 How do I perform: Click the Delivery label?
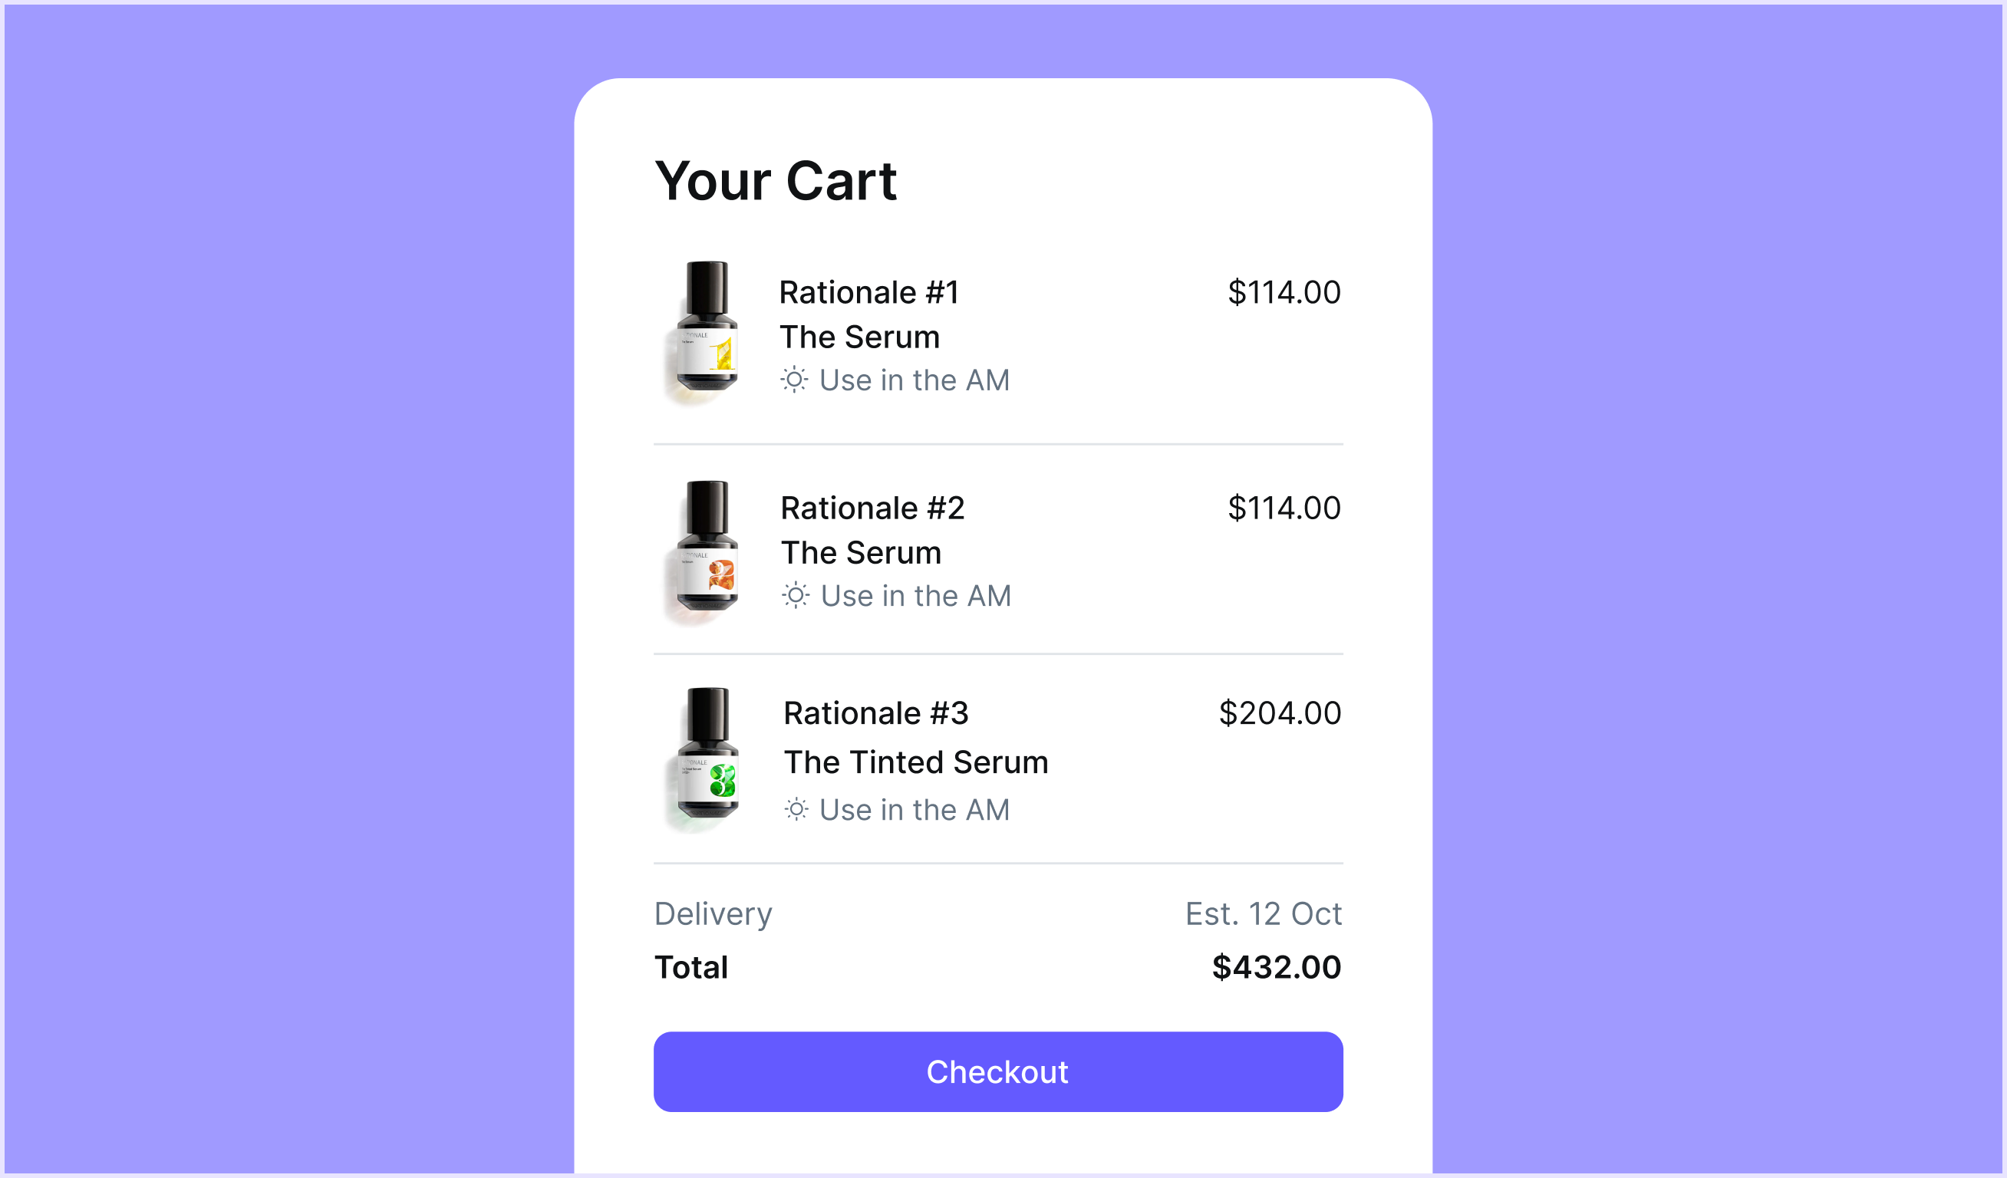tap(713, 914)
